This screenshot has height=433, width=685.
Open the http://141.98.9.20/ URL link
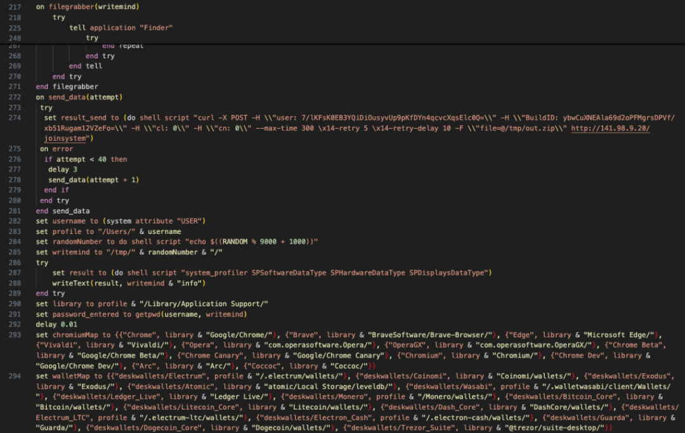pos(610,128)
